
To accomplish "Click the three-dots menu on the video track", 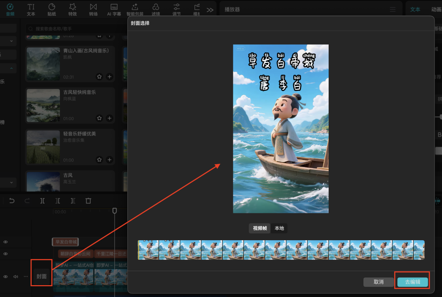I will tap(26, 277).
